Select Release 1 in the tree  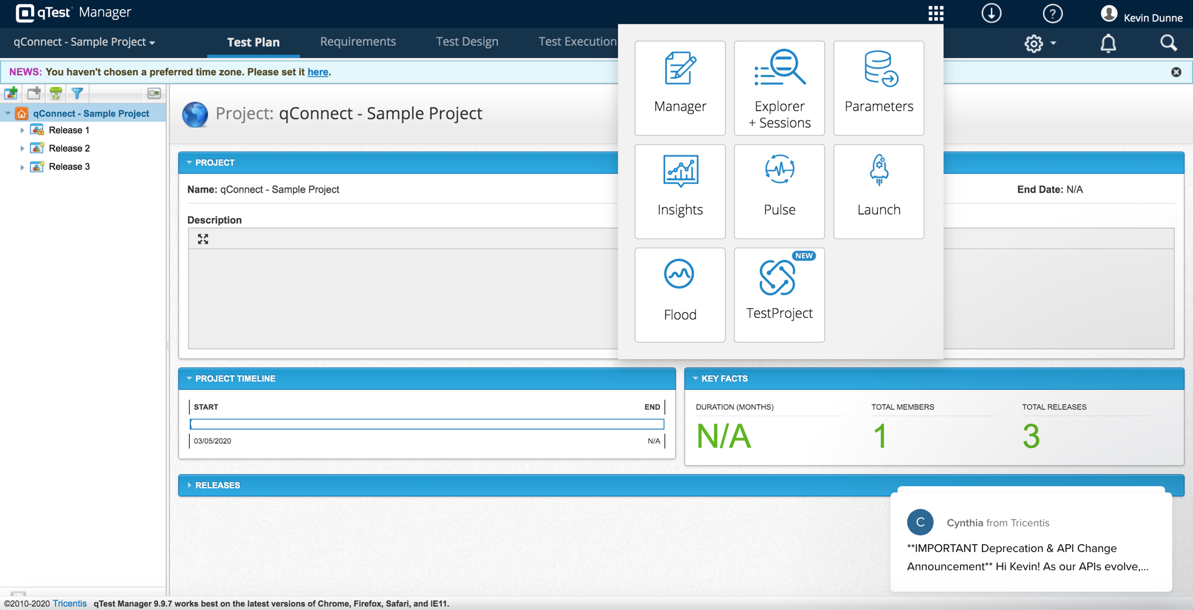[x=69, y=130]
